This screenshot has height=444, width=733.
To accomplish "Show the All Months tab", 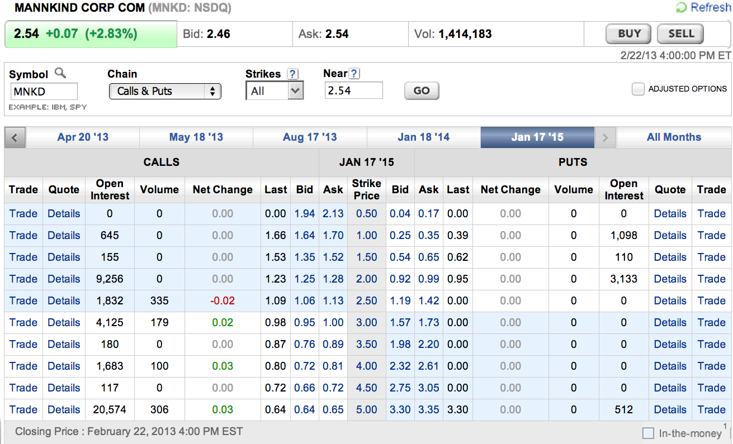I will [674, 137].
